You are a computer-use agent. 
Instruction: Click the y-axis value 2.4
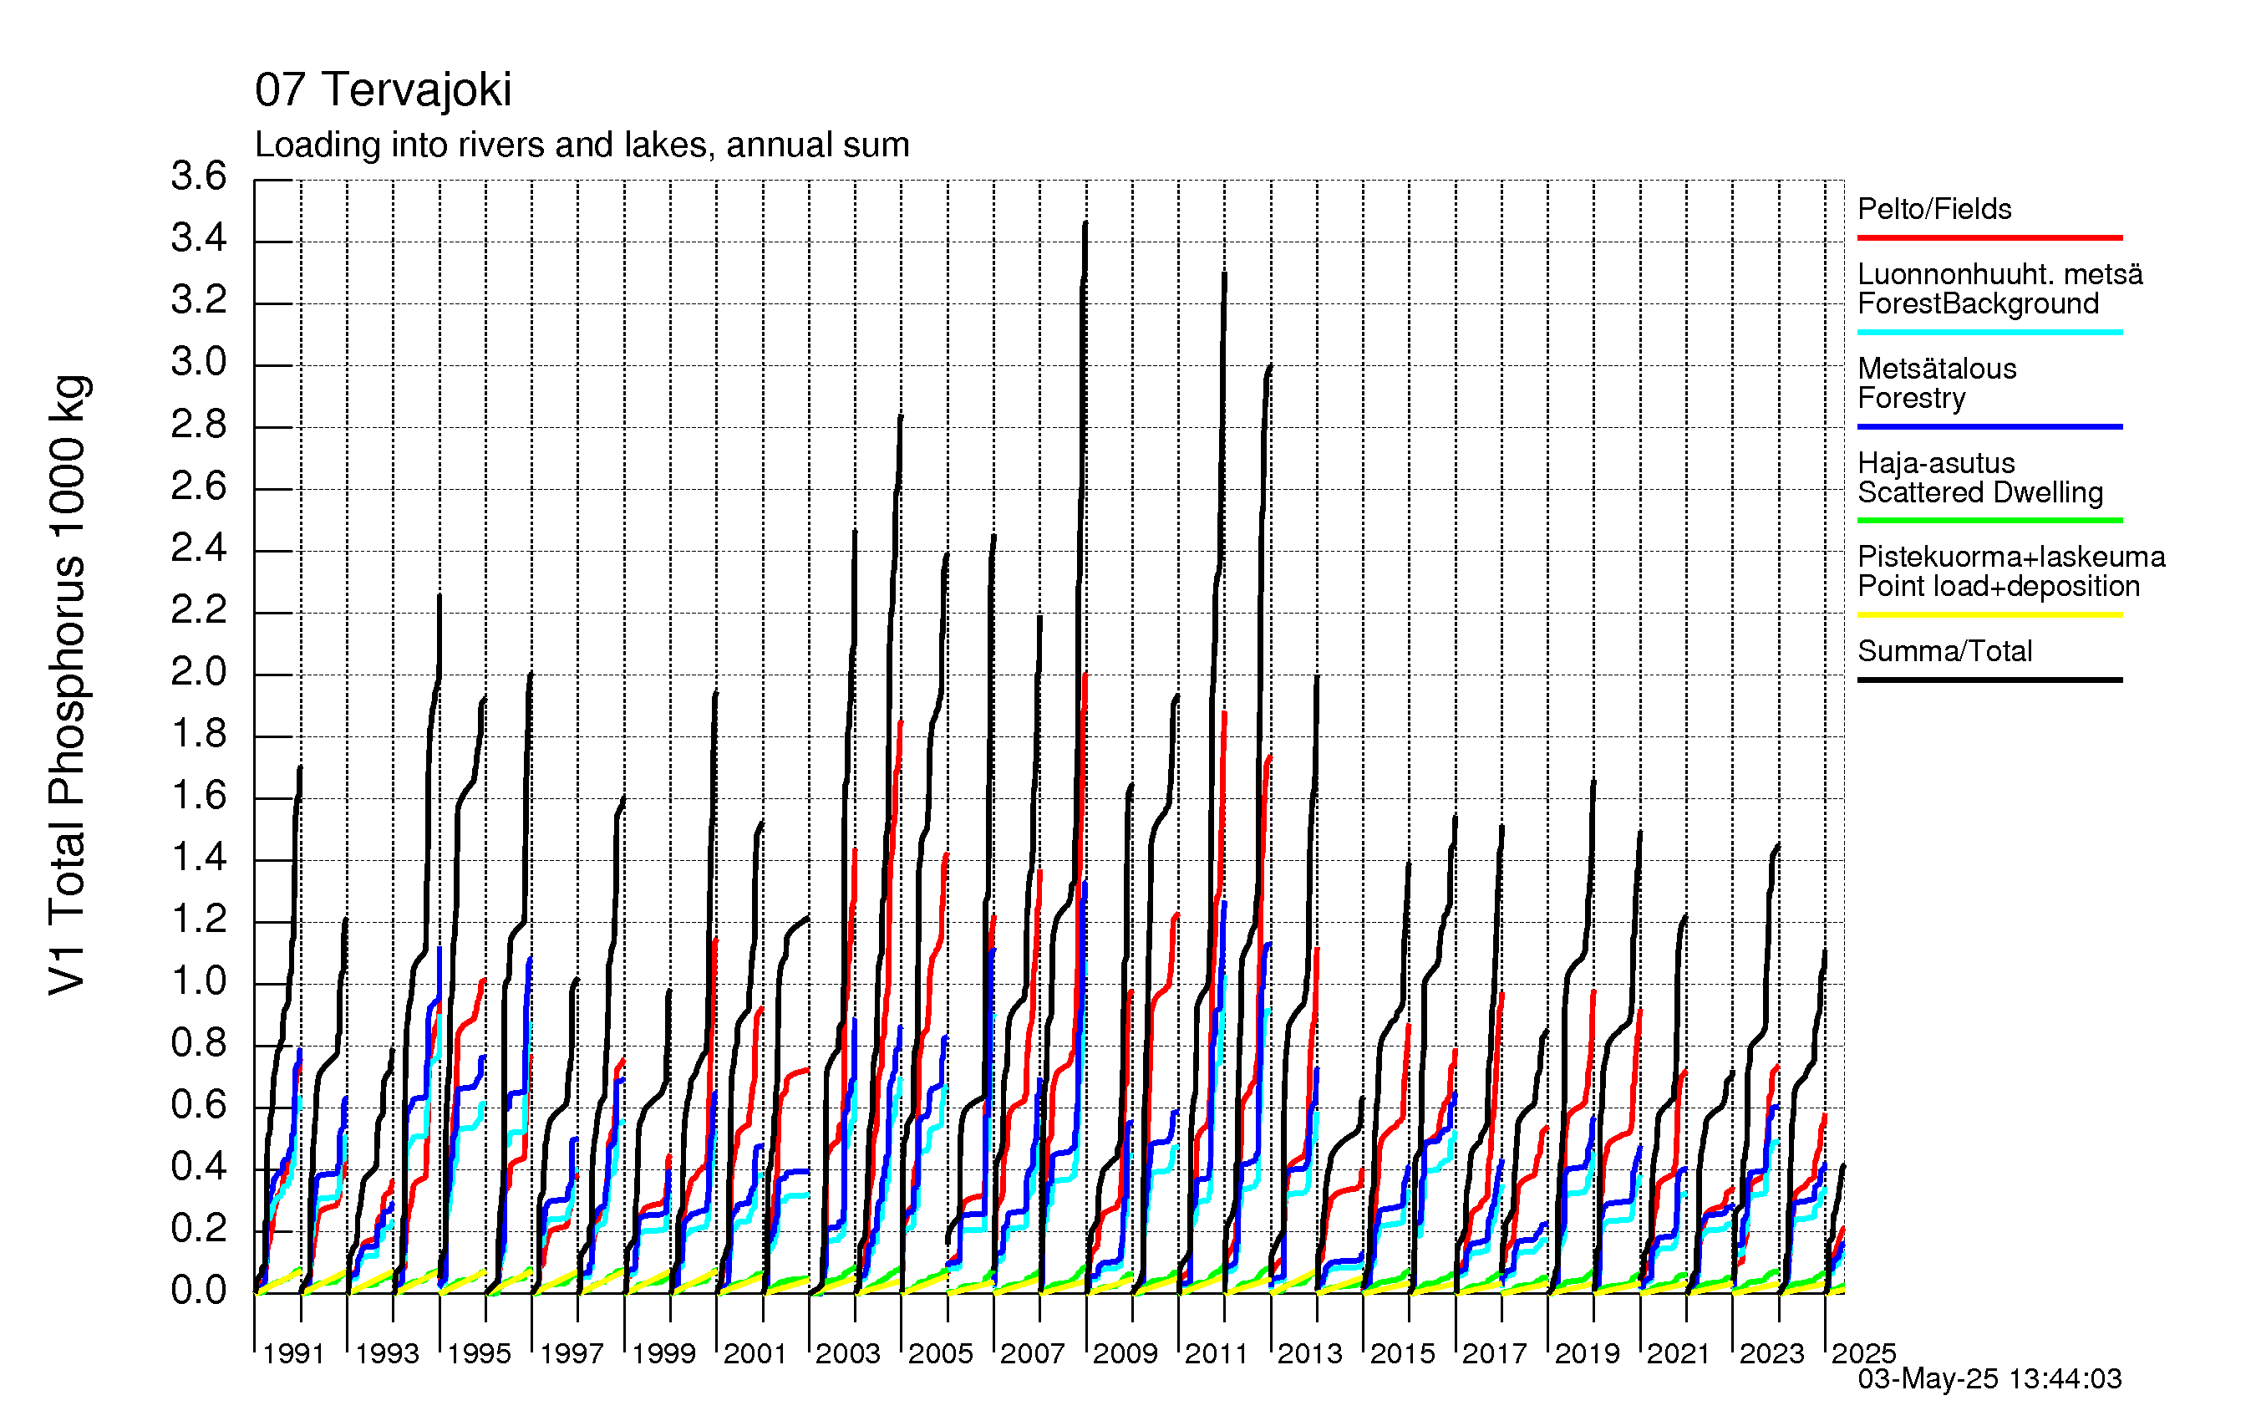199,548
